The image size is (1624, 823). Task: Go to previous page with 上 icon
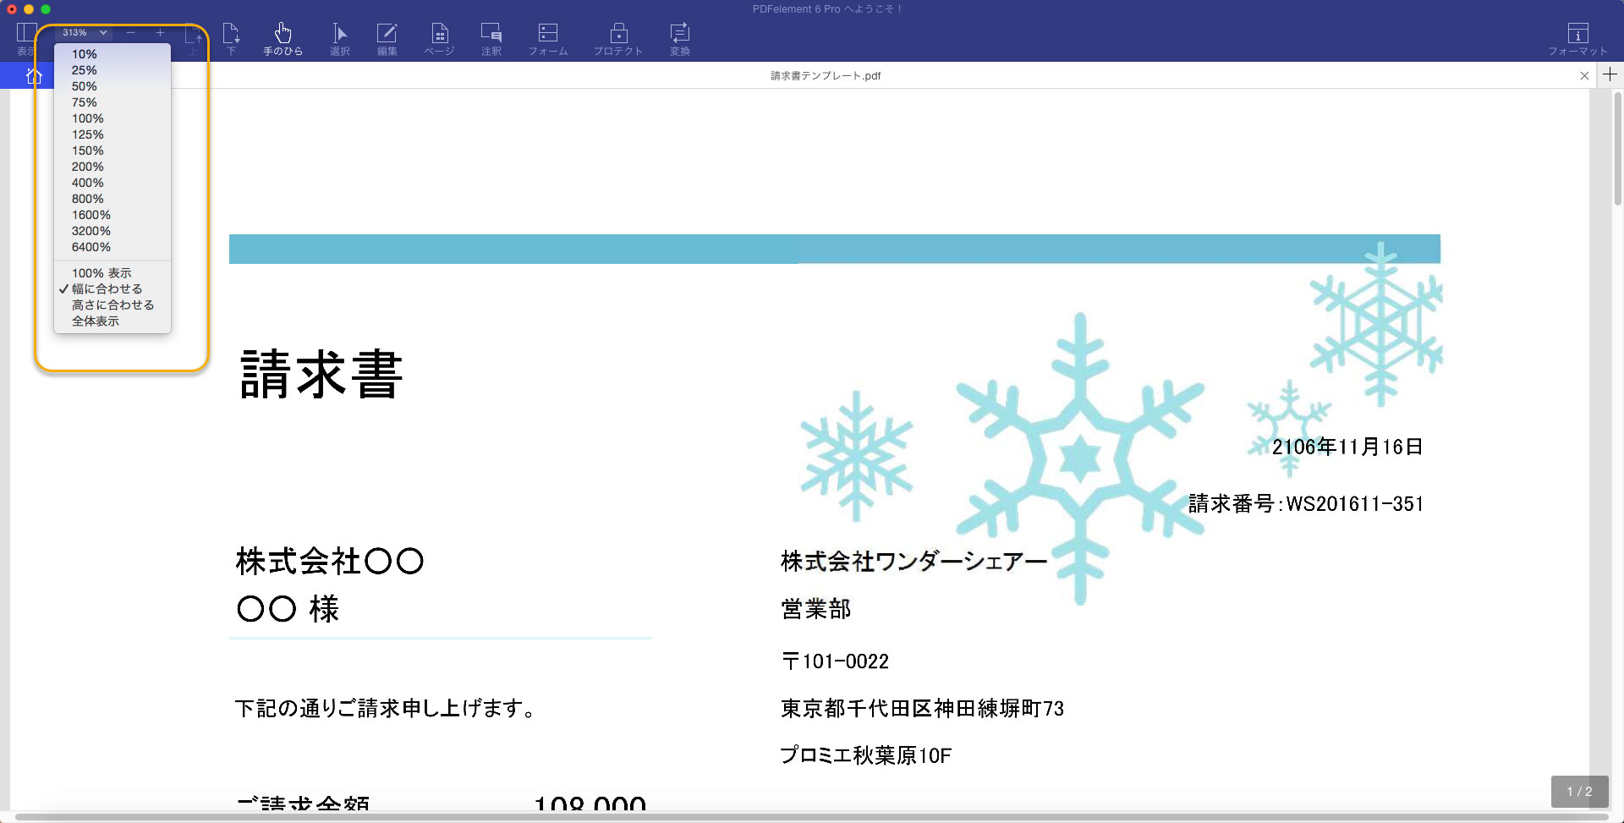click(x=194, y=39)
